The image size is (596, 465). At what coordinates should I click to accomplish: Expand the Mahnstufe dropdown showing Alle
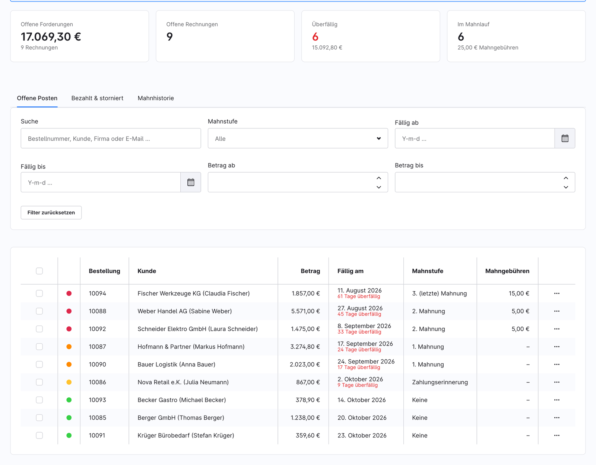click(298, 138)
